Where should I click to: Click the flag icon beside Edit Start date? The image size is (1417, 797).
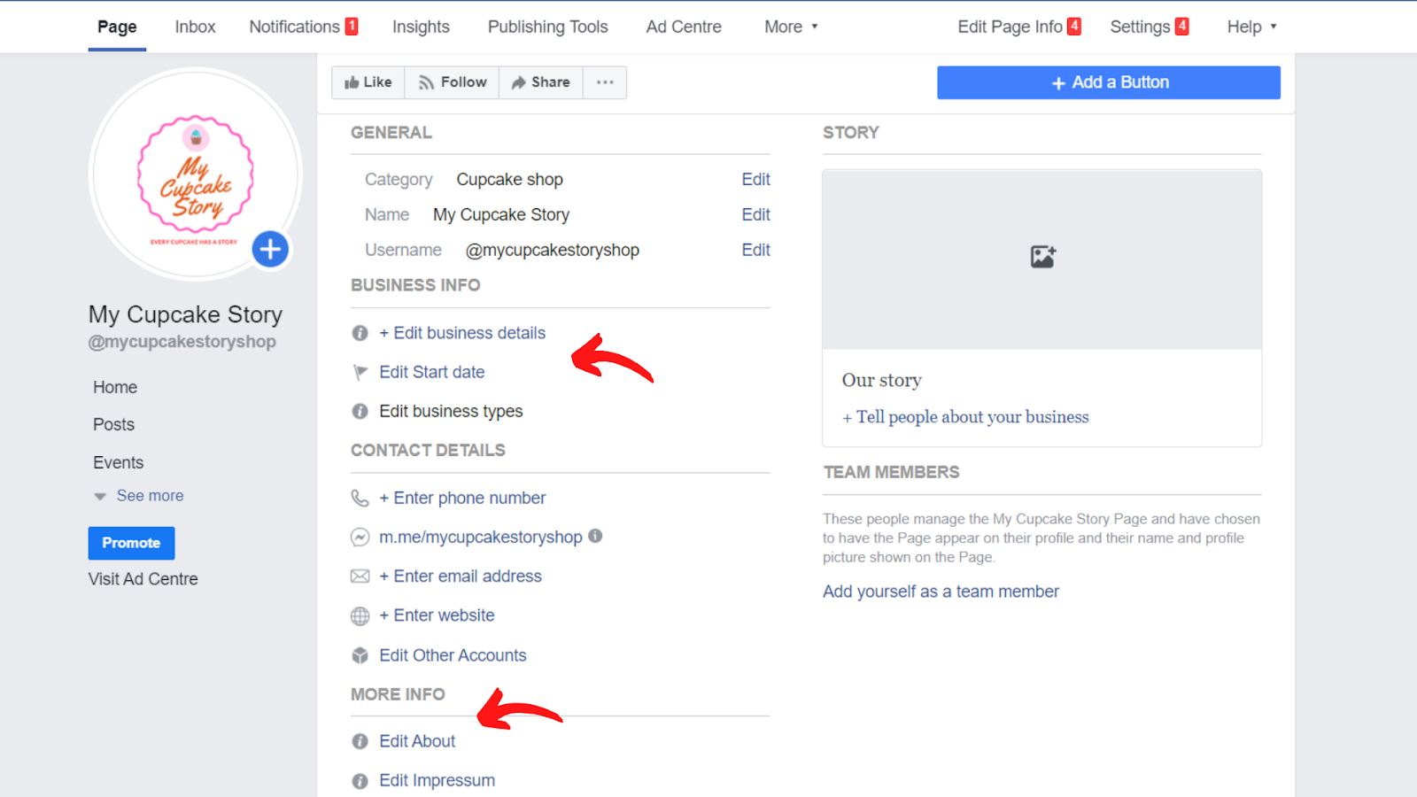coord(360,373)
